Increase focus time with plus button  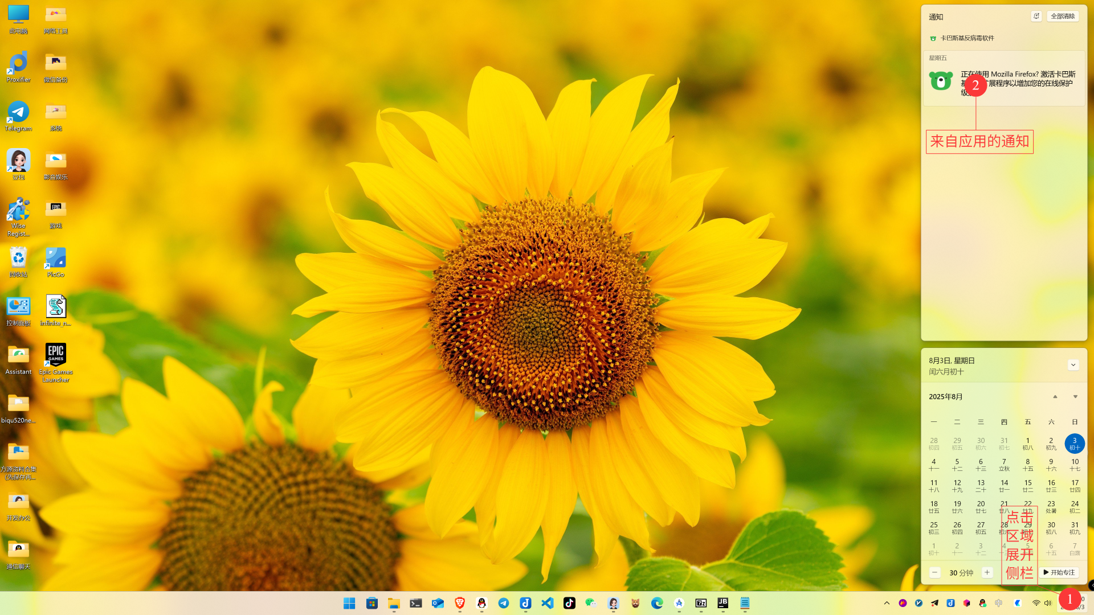tap(987, 572)
